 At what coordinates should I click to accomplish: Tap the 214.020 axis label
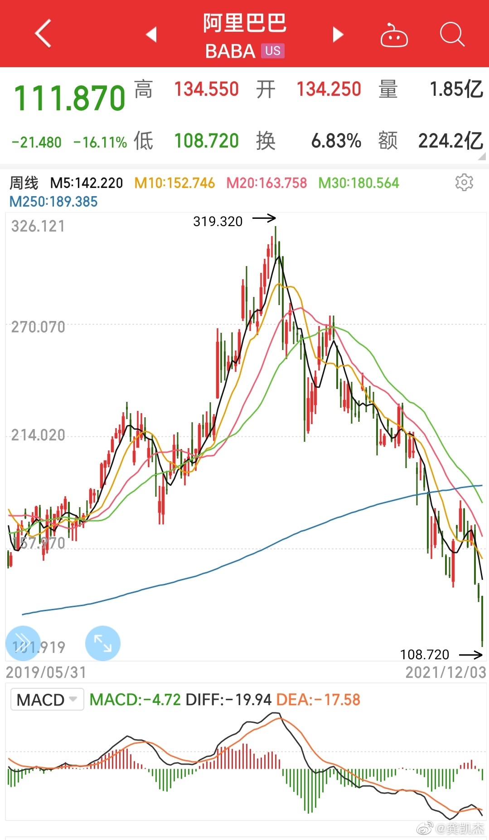(38, 435)
